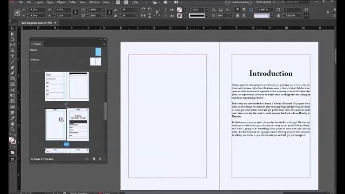Toggle constrain proportions for scaling

[x=109, y=12]
